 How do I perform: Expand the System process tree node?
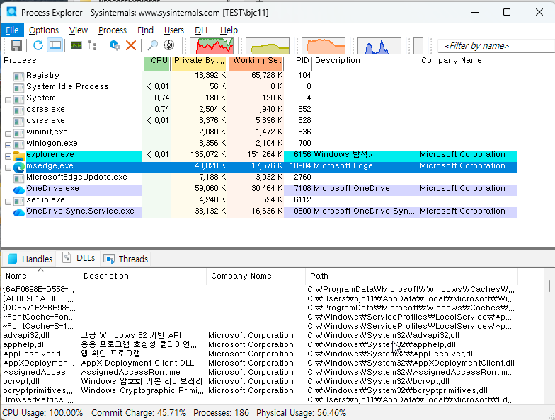coord(8,99)
